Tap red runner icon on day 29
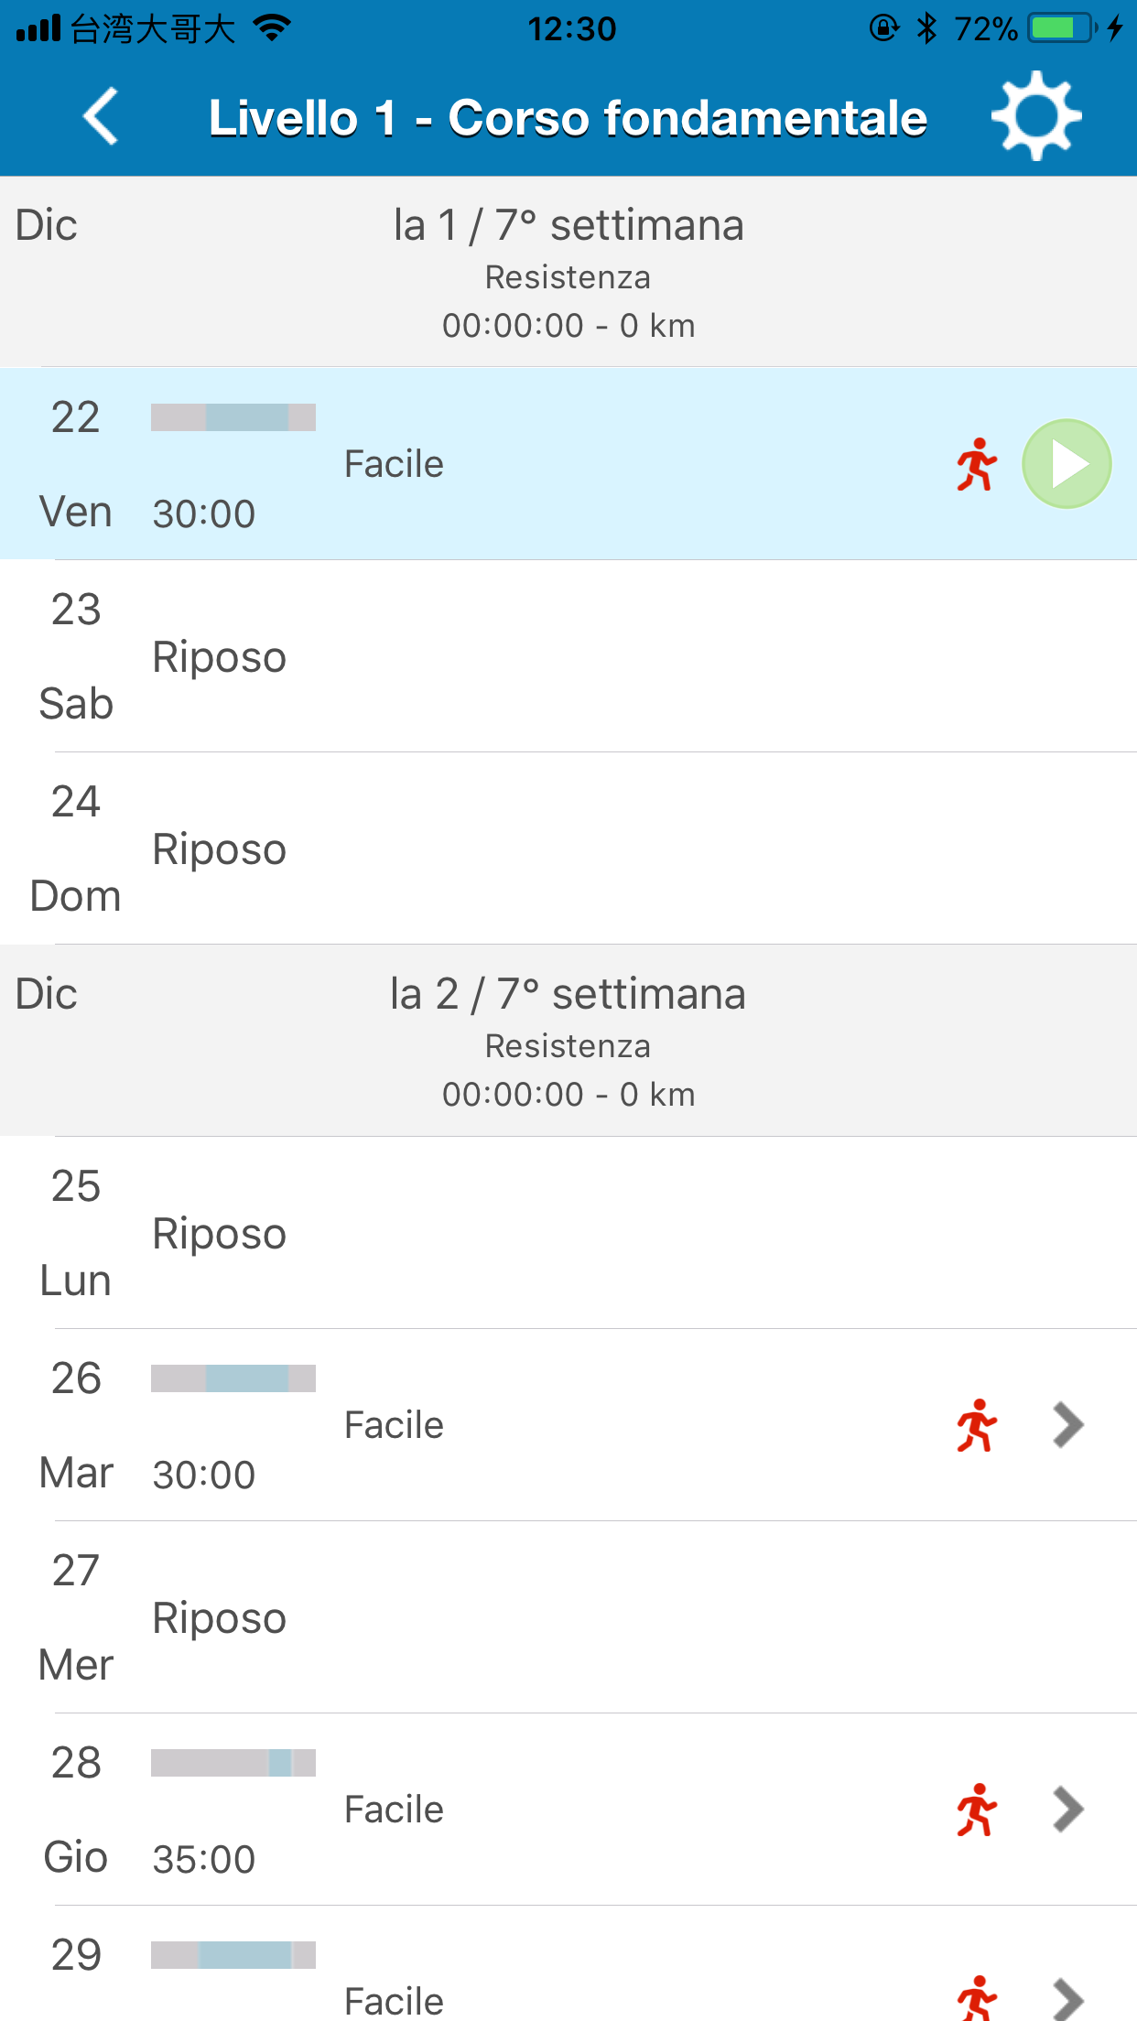 pos(977,1999)
